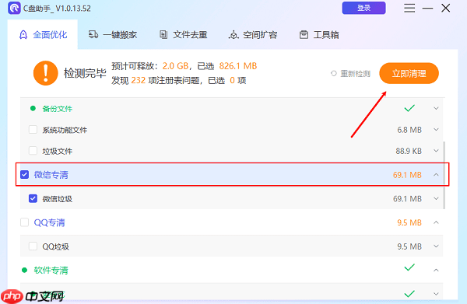Expand the QQ垃圾 row chevron
The height and width of the screenshot is (304, 467).
[x=436, y=246]
